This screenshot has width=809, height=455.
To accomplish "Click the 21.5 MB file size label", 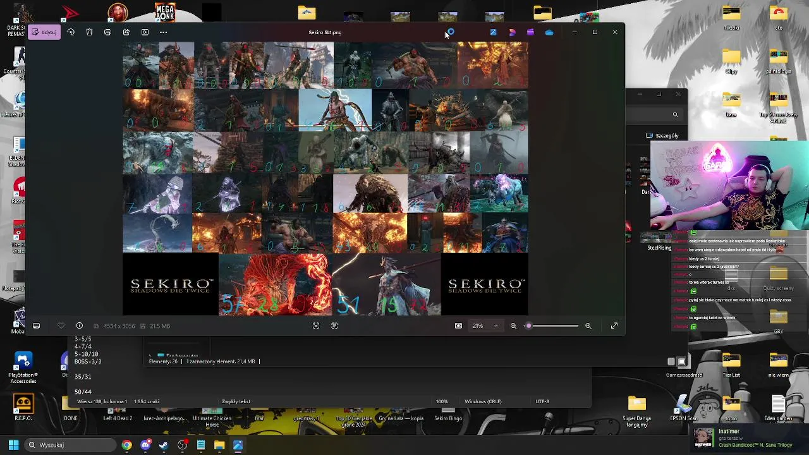I will (160, 326).
